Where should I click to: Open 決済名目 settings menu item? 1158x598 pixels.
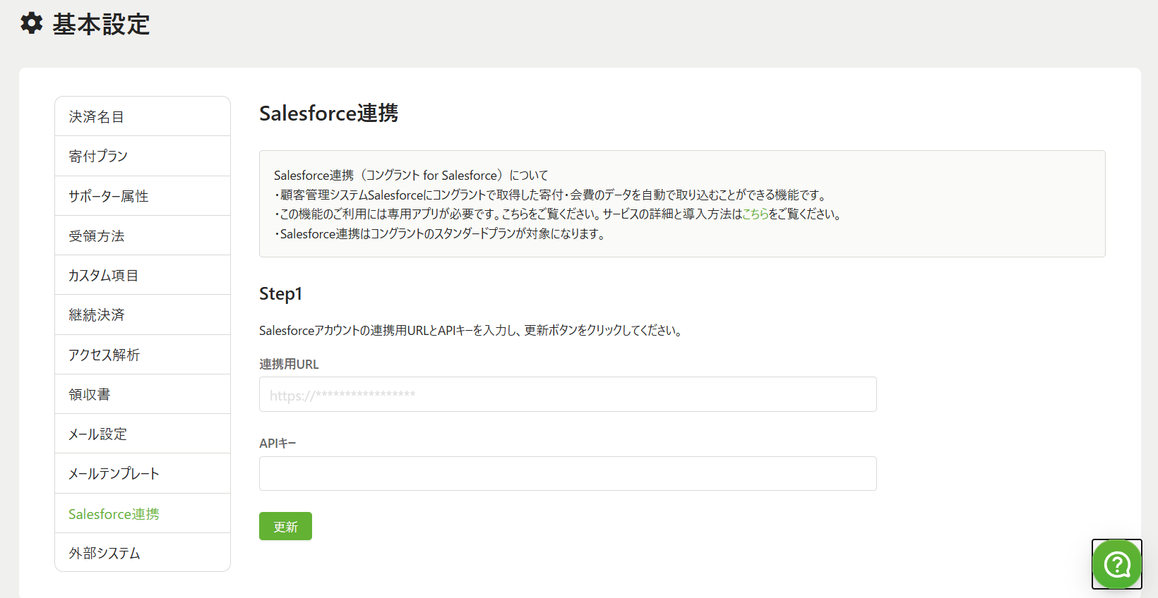point(143,116)
